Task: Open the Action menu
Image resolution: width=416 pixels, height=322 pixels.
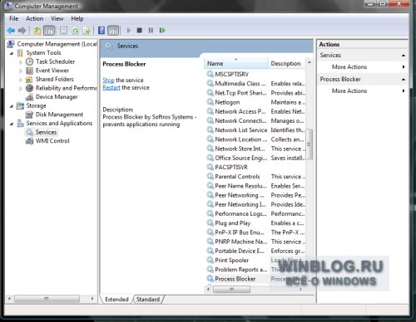Action: [x=35, y=18]
